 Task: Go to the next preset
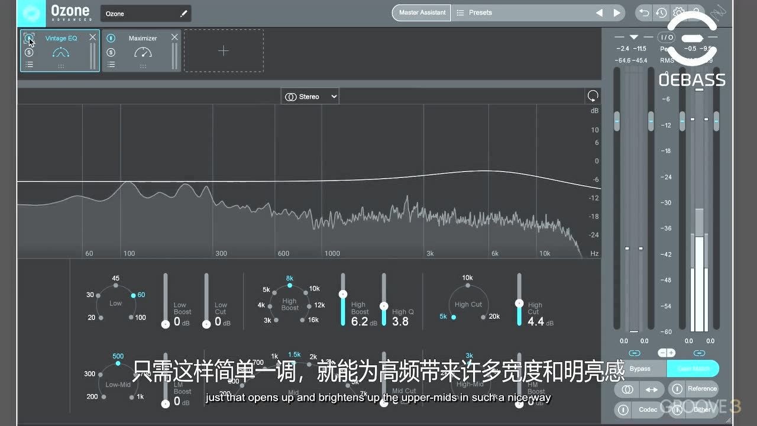[x=617, y=12]
